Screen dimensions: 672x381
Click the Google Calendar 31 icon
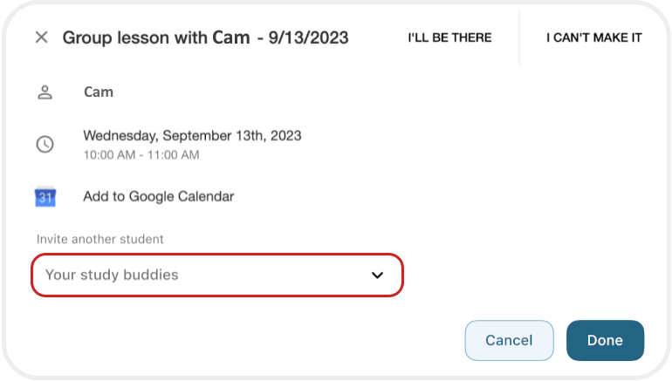click(45, 197)
